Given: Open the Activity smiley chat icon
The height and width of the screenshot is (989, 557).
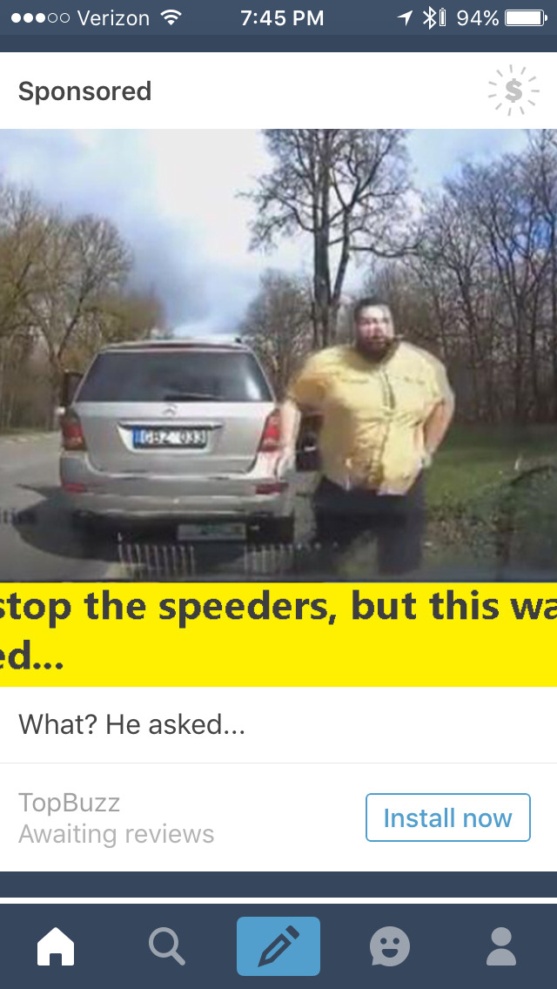Looking at the screenshot, I should (x=390, y=946).
